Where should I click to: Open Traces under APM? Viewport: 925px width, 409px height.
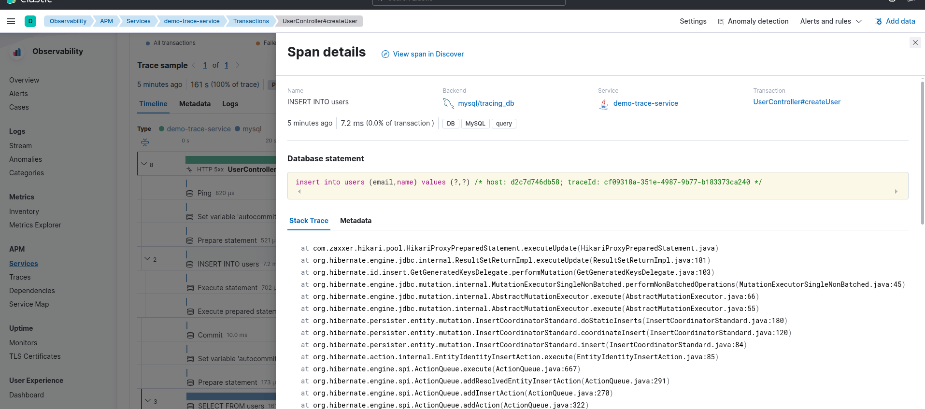(20, 277)
